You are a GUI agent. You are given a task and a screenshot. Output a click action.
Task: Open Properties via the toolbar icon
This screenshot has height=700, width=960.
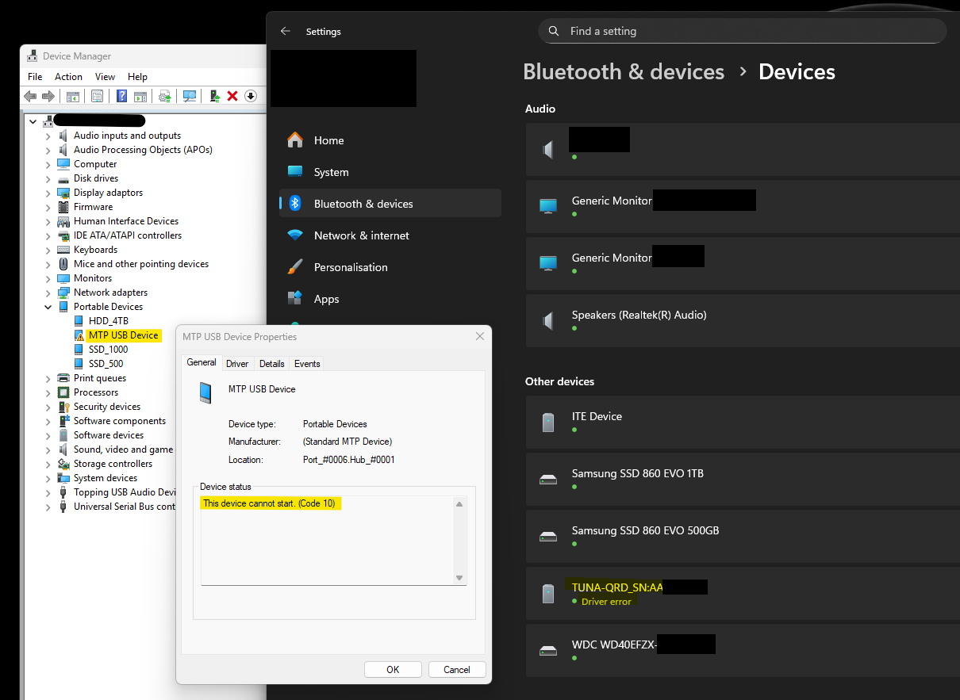(97, 96)
